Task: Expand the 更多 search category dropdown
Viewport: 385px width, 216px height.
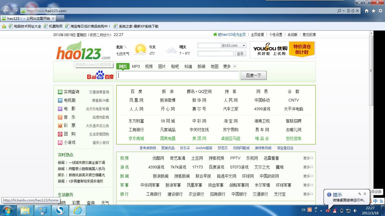Action: point(234,66)
